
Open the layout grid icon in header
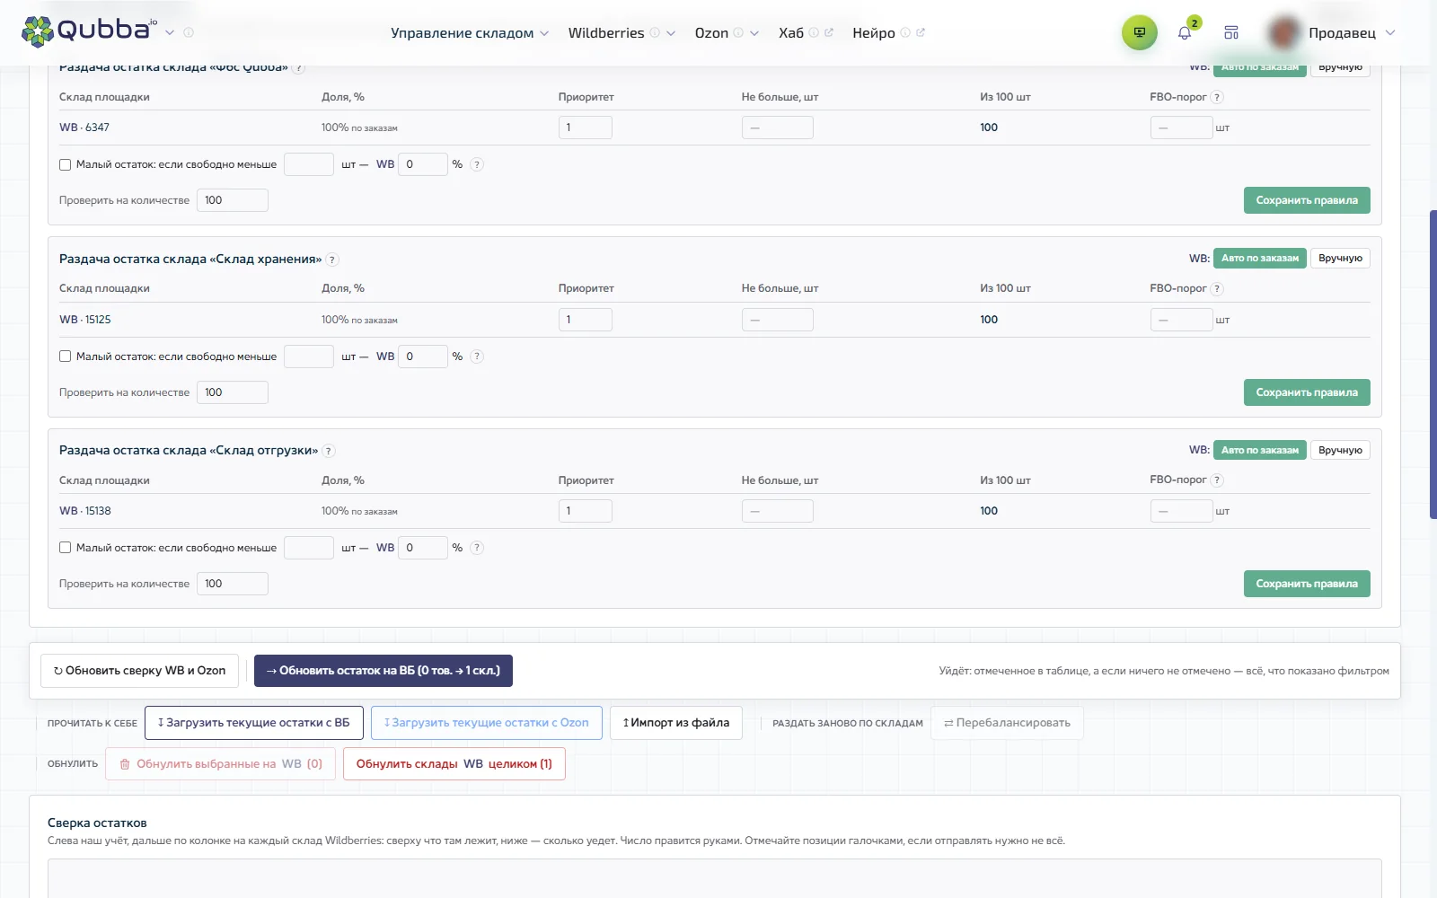pyautogui.click(x=1231, y=33)
